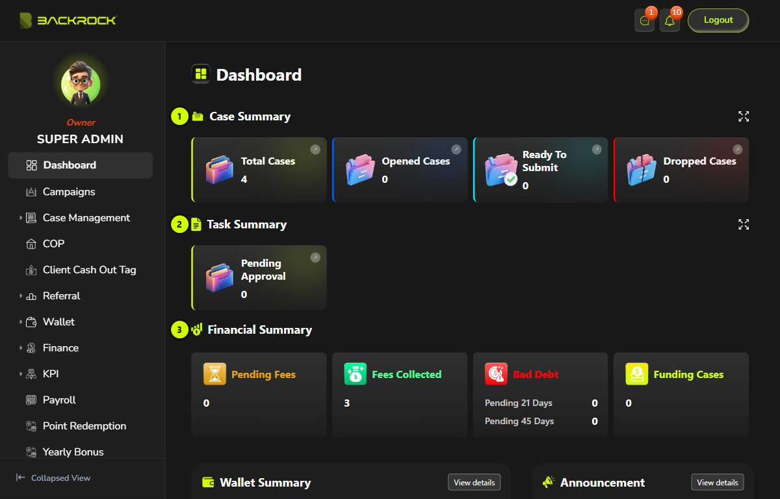Click the Fees Collected heading
The height and width of the screenshot is (499, 780).
pos(406,374)
